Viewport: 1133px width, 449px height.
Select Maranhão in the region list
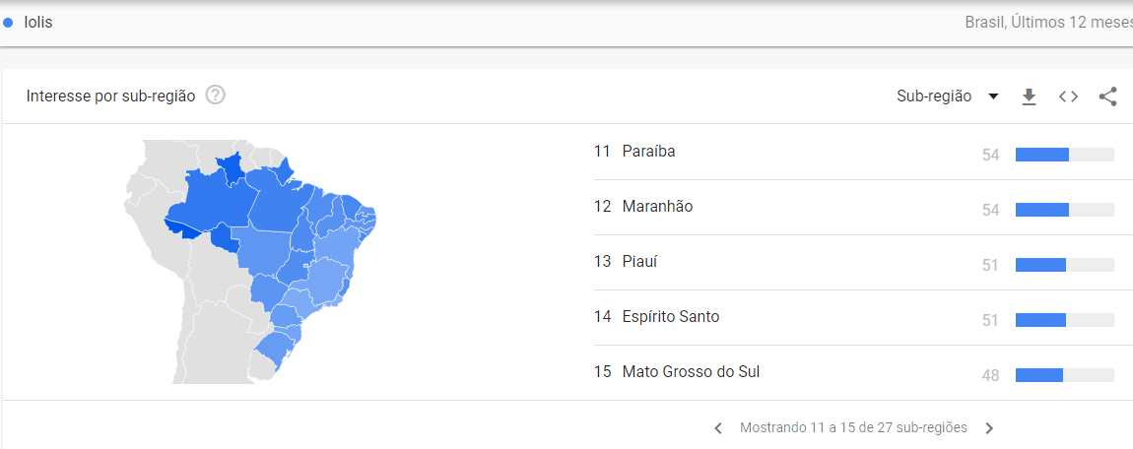pos(854,207)
